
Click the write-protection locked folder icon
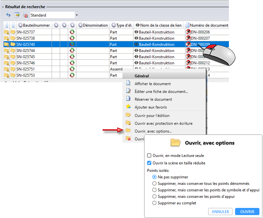coord(128,123)
